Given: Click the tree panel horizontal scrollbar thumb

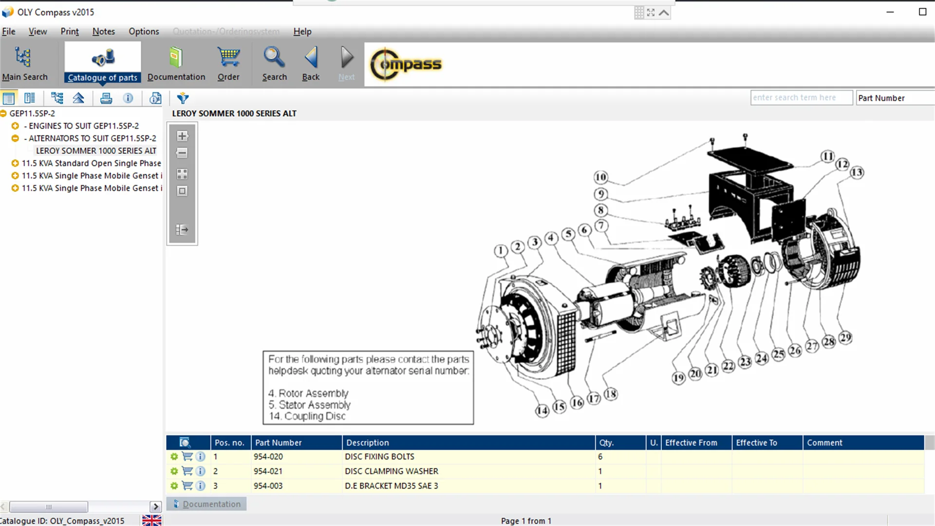Looking at the screenshot, I should click(48, 507).
